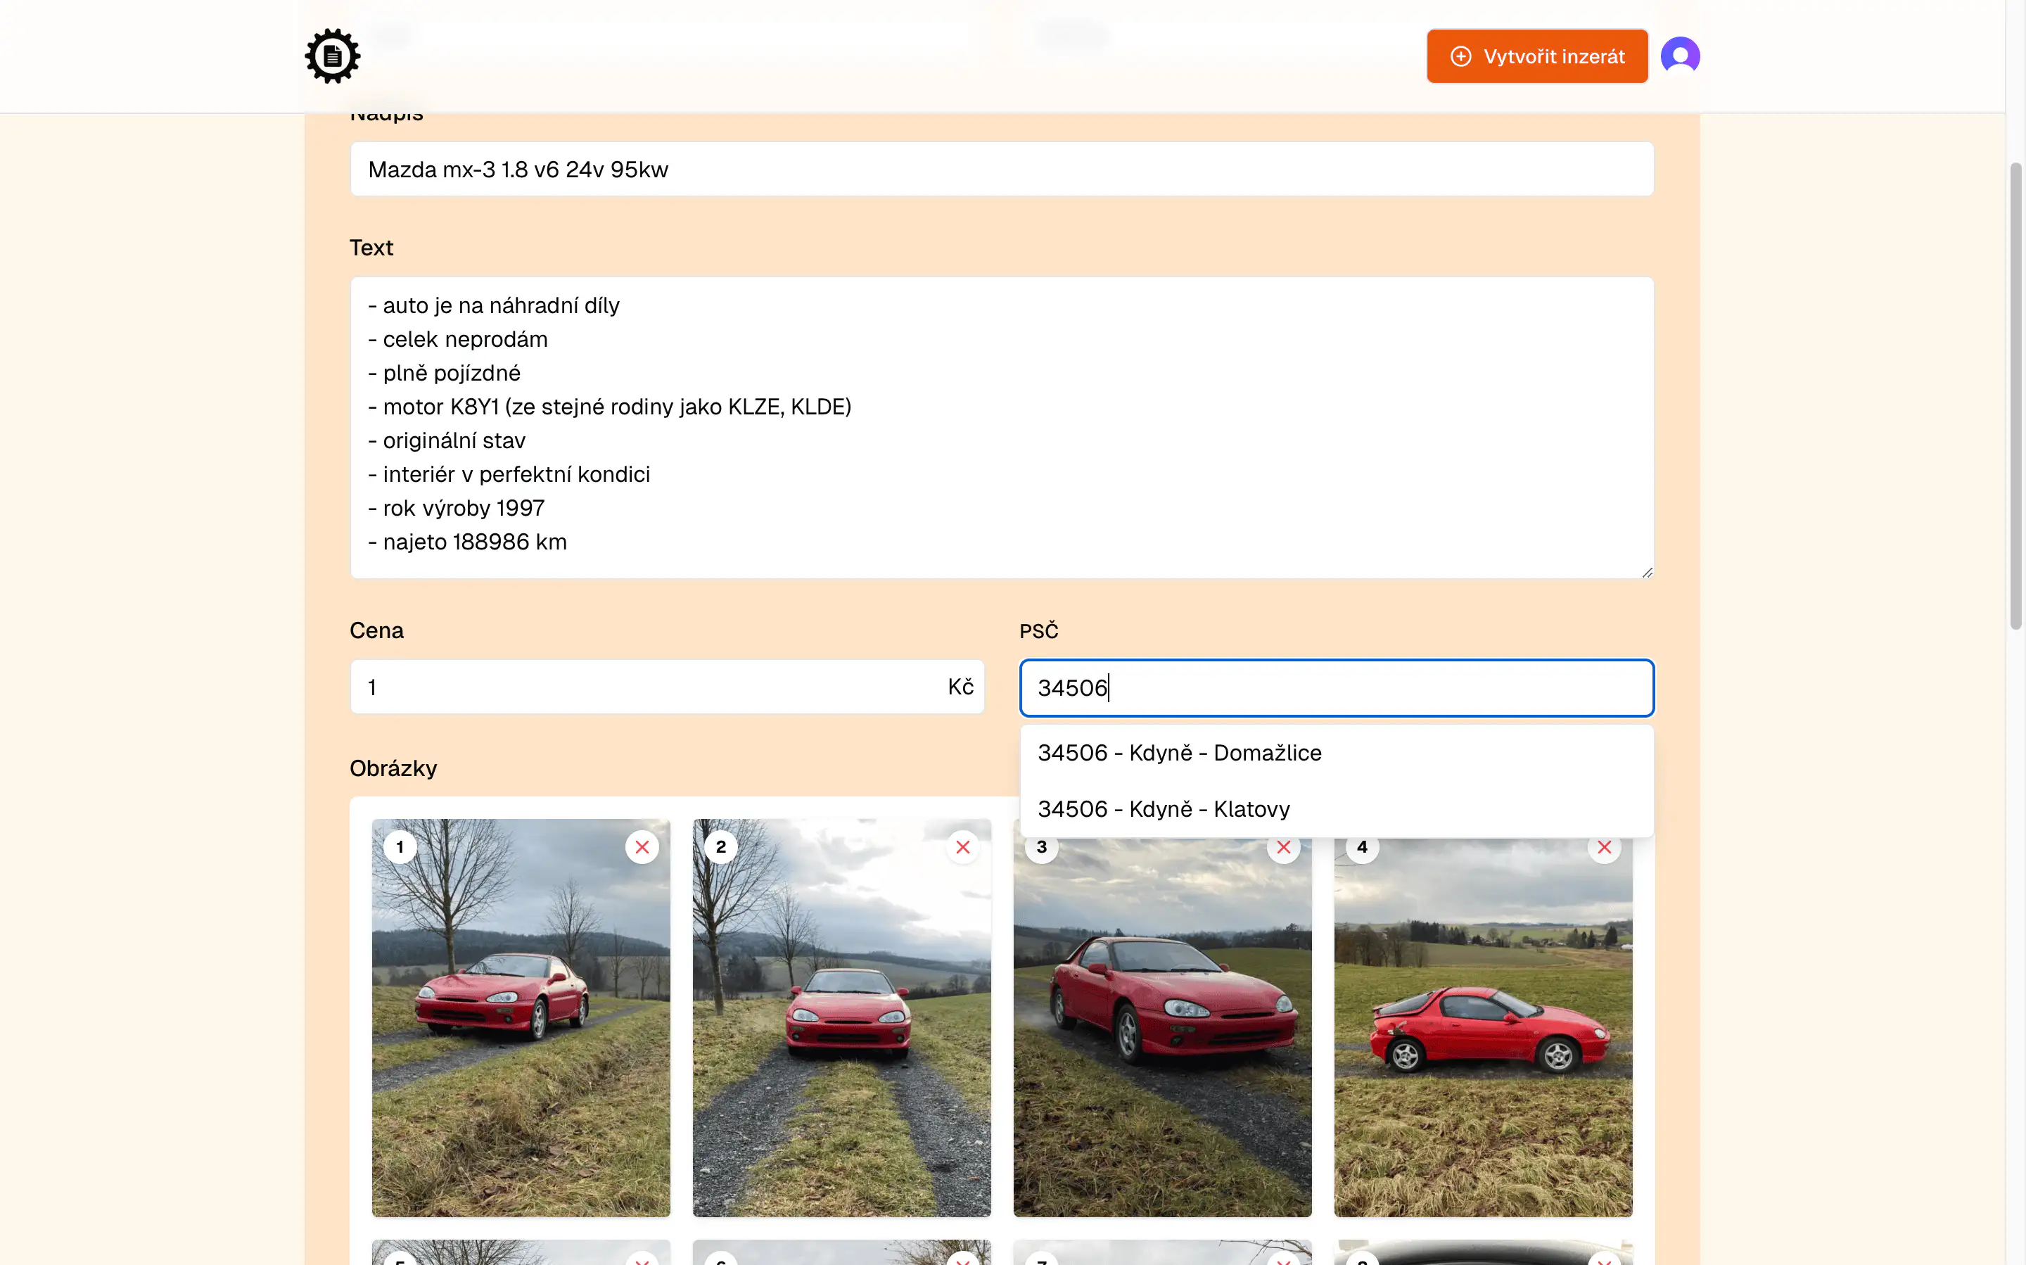
Task: Click the textarea resize handle
Action: [x=1648, y=571]
